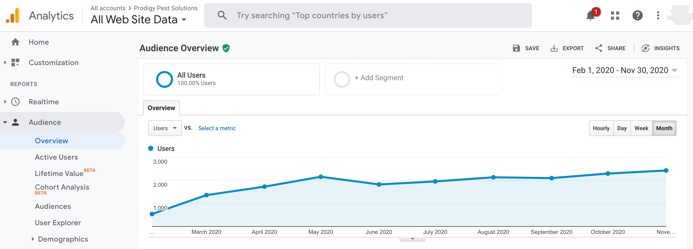Open Active Users report
693x249 pixels.
pos(56,157)
